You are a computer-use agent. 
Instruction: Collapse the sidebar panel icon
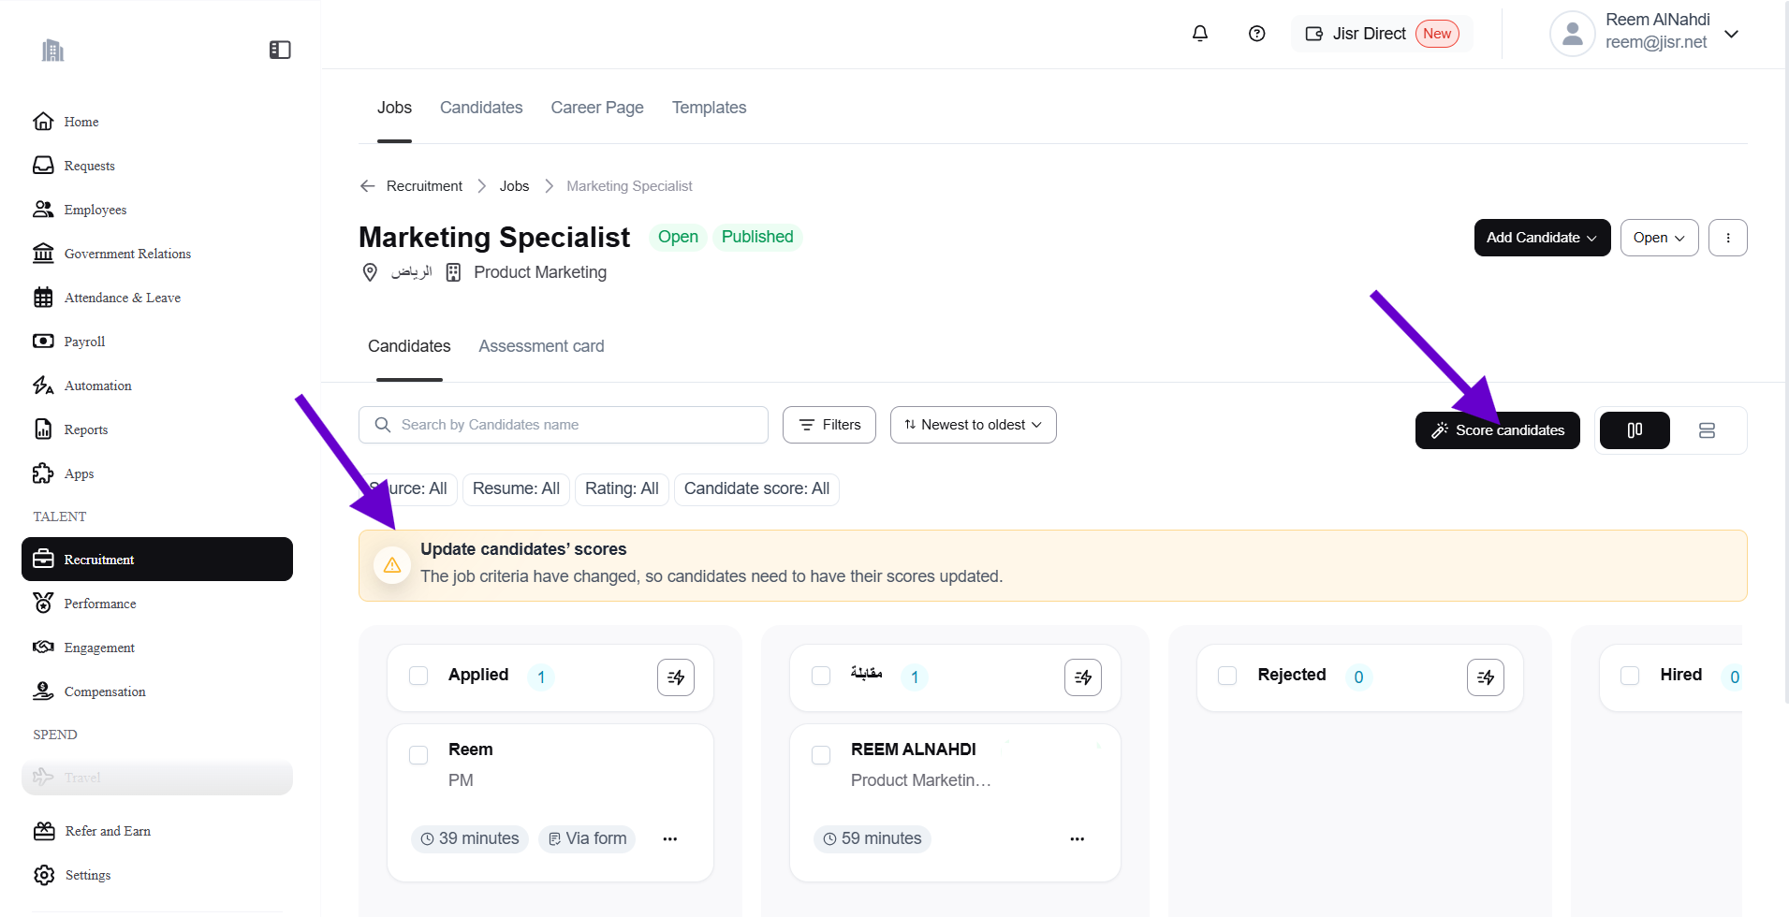(280, 50)
